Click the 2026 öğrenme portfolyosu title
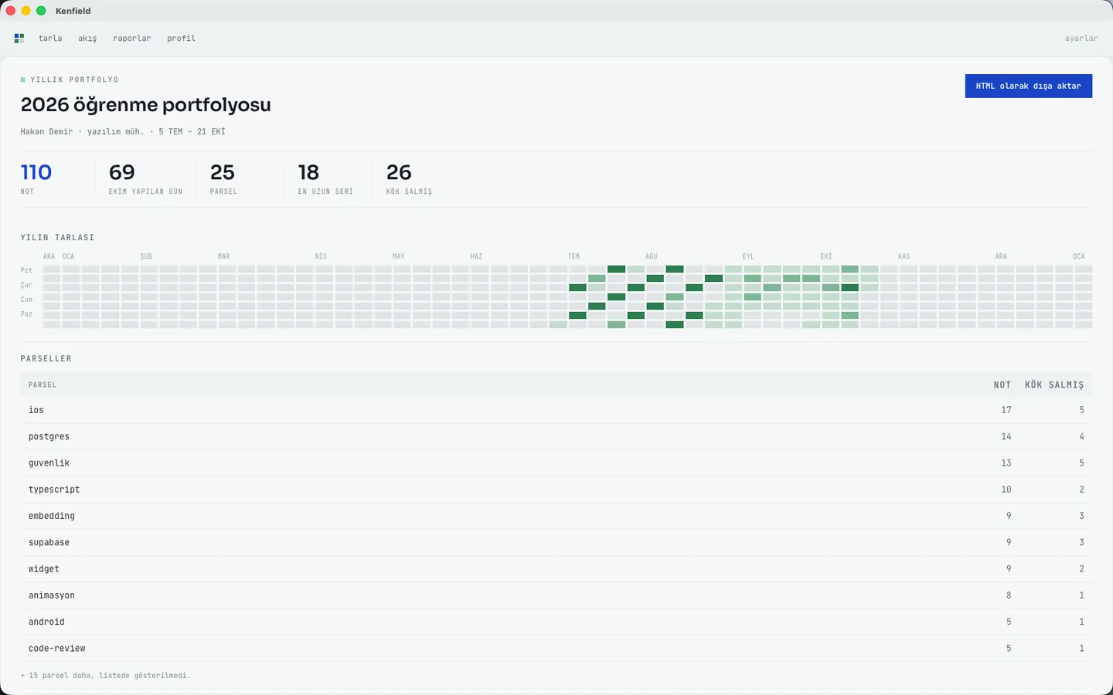Viewport: 1113px width, 695px height. click(146, 105)
